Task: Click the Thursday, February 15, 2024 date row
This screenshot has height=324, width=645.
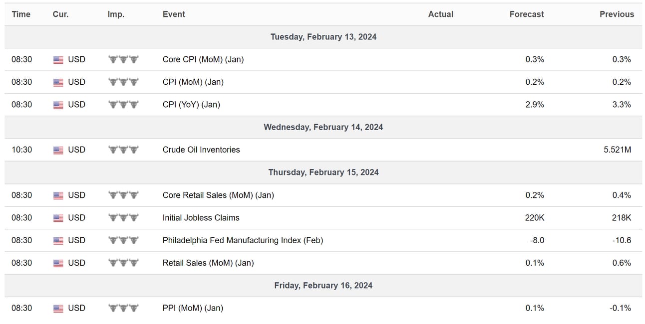Action: pyautogui.click(x=323, y=172)
